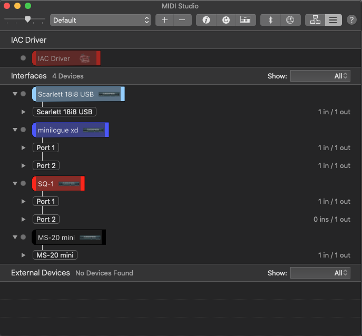Expand SQ-1 Port 1

click(23, 202)
